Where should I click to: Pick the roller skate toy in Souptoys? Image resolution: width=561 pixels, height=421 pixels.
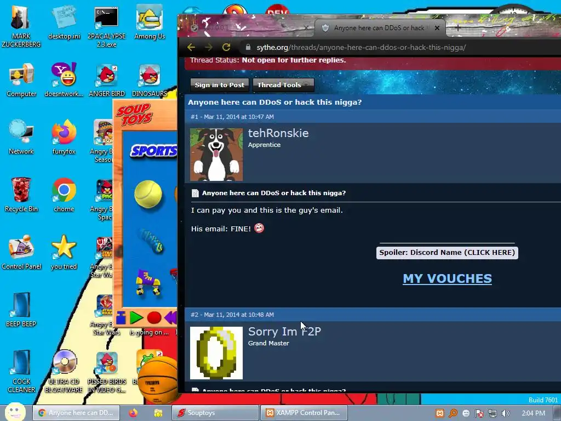pos(148,282)
